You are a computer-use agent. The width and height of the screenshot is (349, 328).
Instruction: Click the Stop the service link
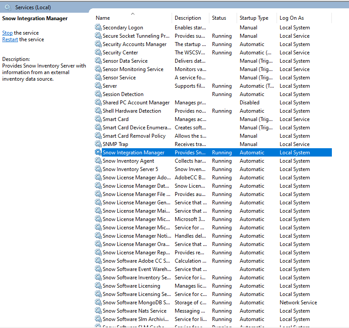(7, 33)
